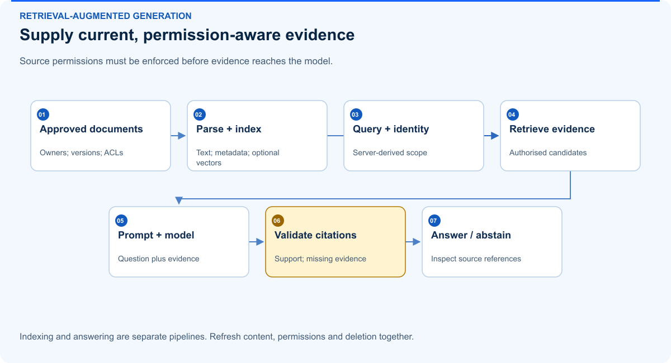Click the 'Inspect source references' text
This screenshot has width=671, height=363.
pyautogui.click(x=476, y=259)
